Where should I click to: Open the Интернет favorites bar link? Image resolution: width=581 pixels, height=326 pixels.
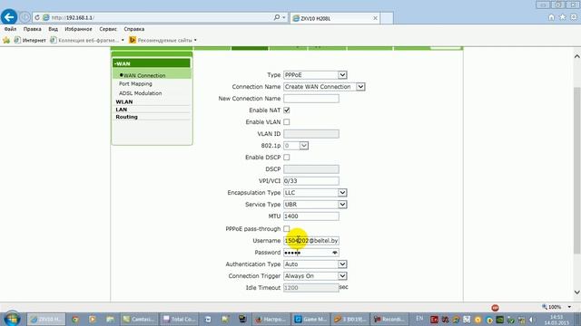pyautogui.click(x=30, y=40)
